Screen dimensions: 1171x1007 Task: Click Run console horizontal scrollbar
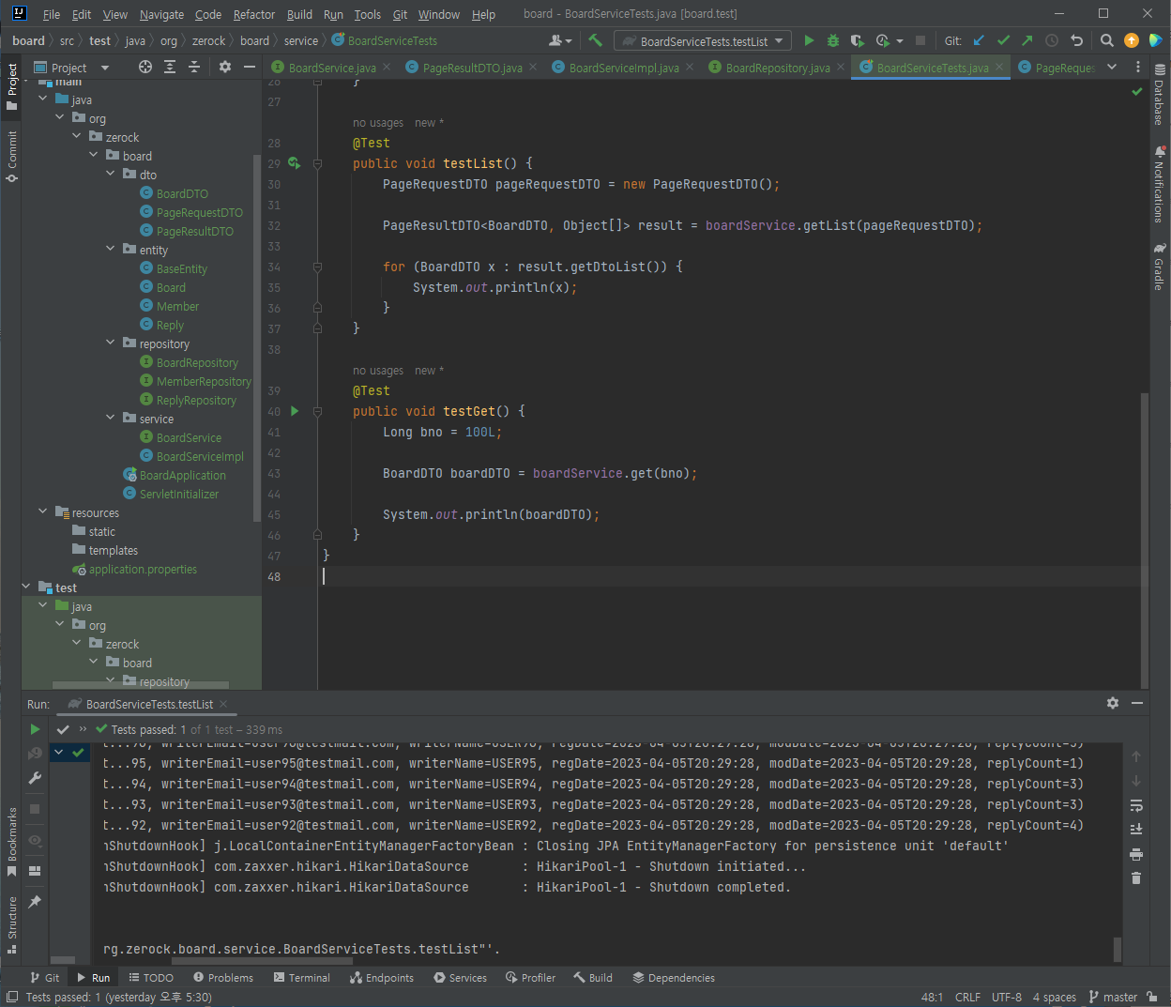(x=263, y=960)
